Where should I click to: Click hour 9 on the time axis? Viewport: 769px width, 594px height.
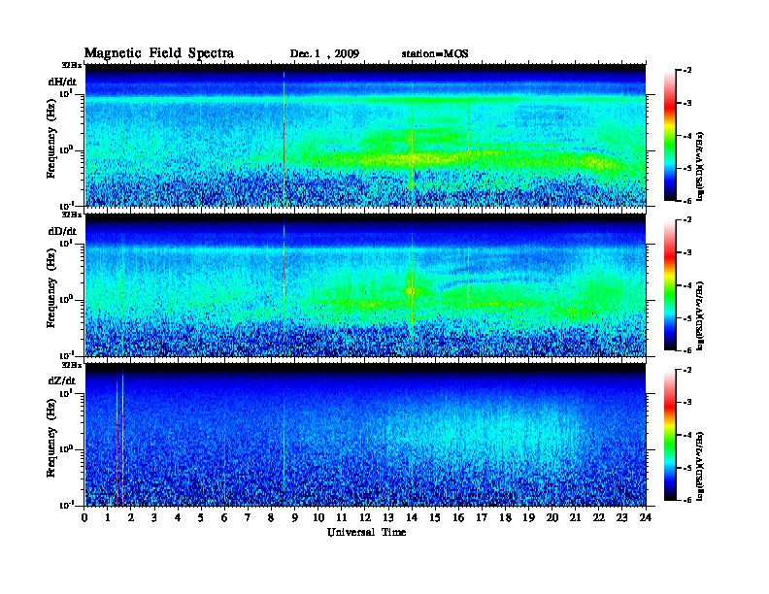pyautogui.click(x=295, y=518)
